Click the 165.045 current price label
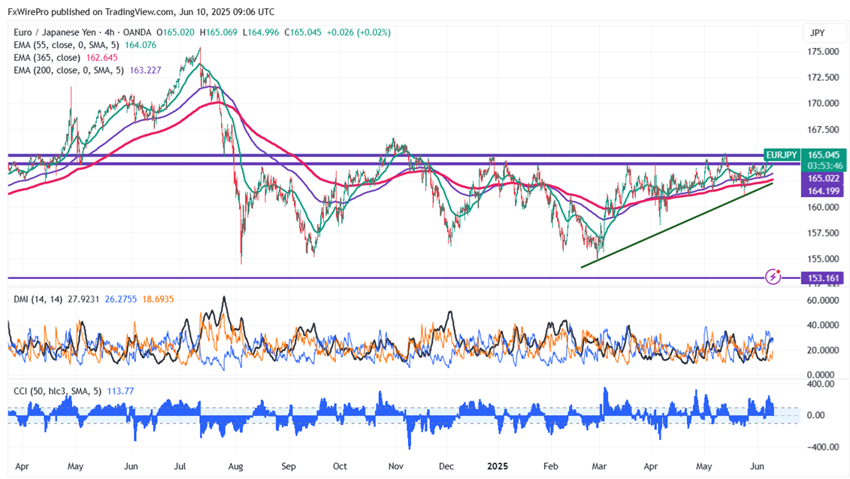850x479 pixels. (823, 155)
